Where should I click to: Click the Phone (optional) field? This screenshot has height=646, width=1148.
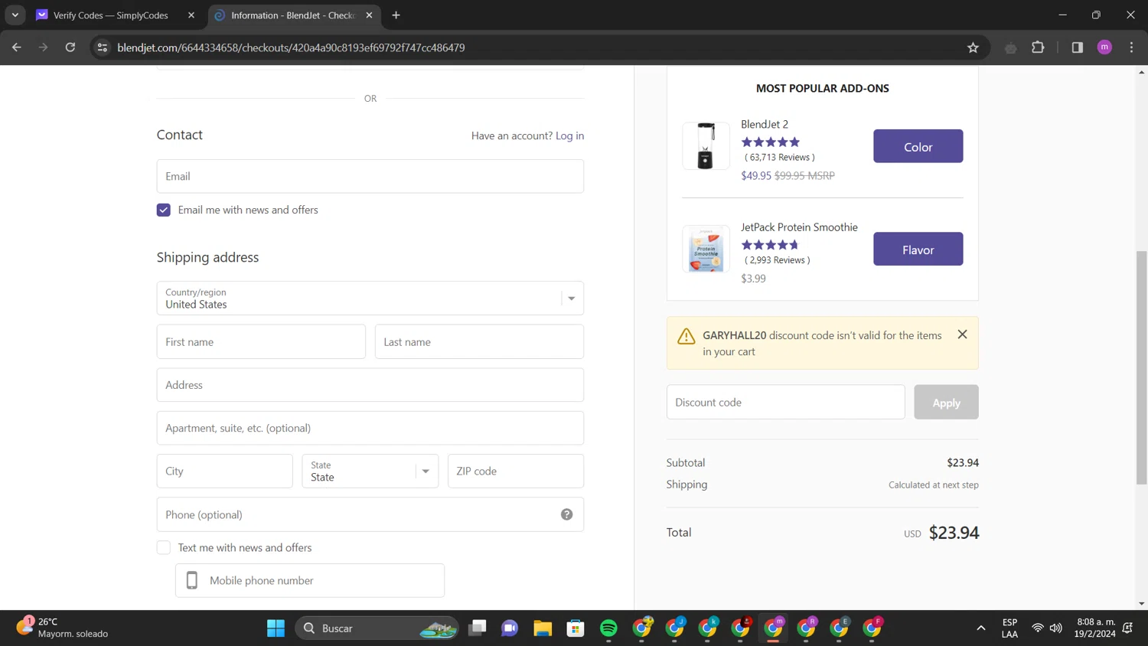click(x=370, y=514)
